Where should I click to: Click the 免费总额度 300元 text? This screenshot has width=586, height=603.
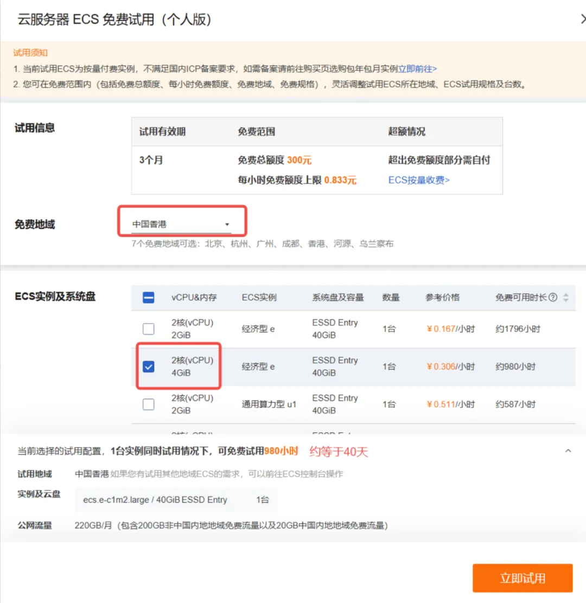pos(275,160)
